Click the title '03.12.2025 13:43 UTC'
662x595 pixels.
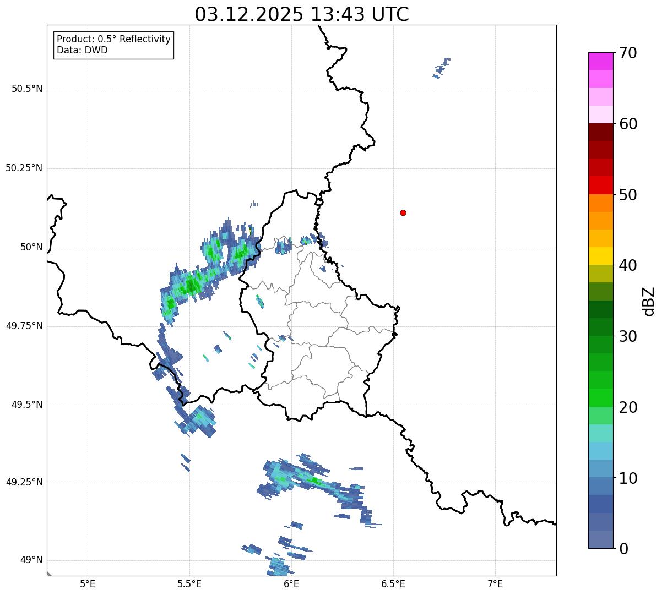click(x=302, y=14)
